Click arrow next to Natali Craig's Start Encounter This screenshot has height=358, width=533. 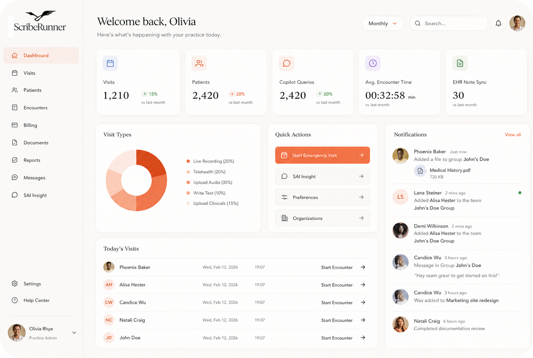coord(363,320)
